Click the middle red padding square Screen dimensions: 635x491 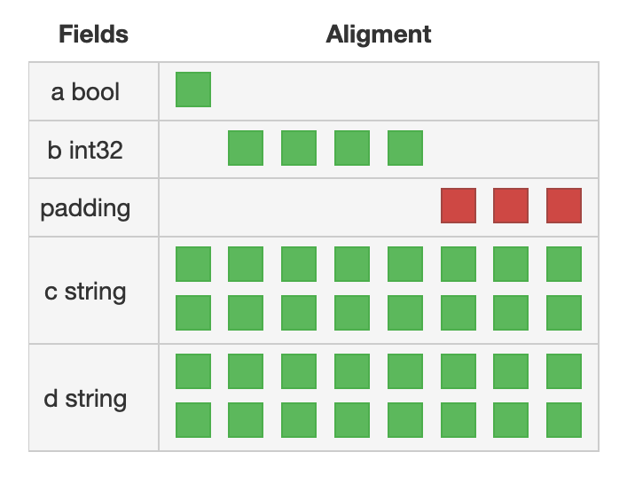coord(511,206)
